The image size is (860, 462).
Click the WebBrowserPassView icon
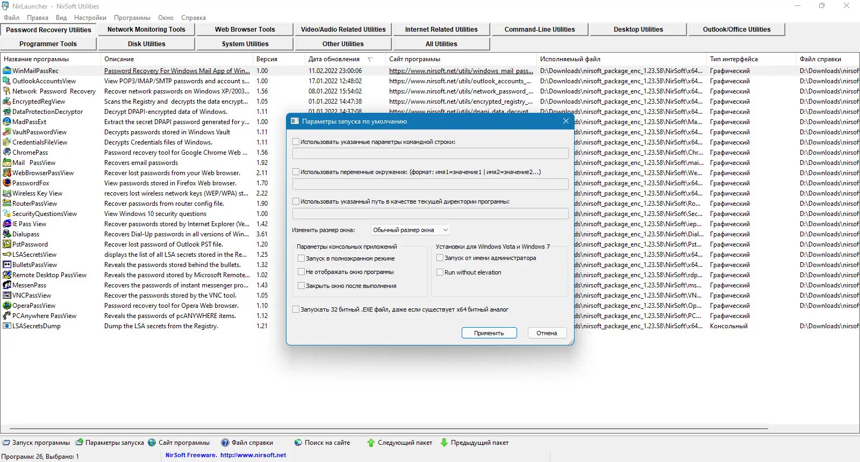pos(7,173)
